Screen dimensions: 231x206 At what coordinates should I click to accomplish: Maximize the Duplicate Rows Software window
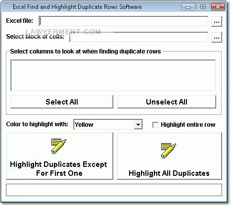[203, 7]
